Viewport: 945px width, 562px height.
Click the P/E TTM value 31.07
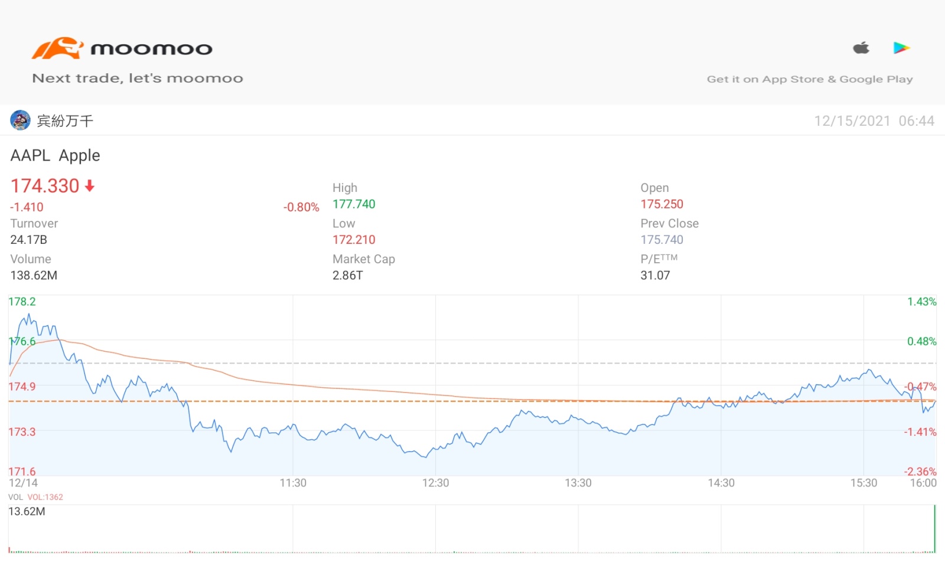tap(656, 275)
